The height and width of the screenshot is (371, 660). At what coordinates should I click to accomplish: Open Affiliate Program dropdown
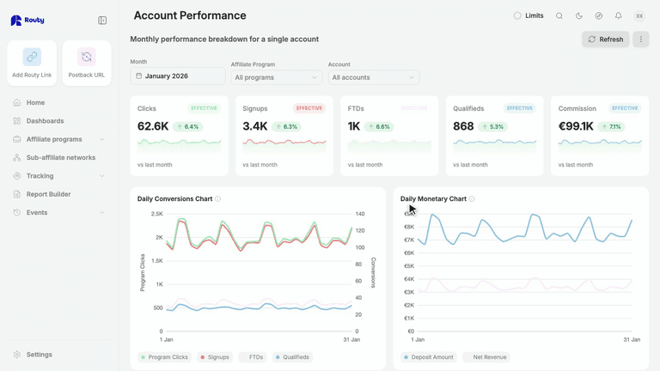[x=277, y=77]
